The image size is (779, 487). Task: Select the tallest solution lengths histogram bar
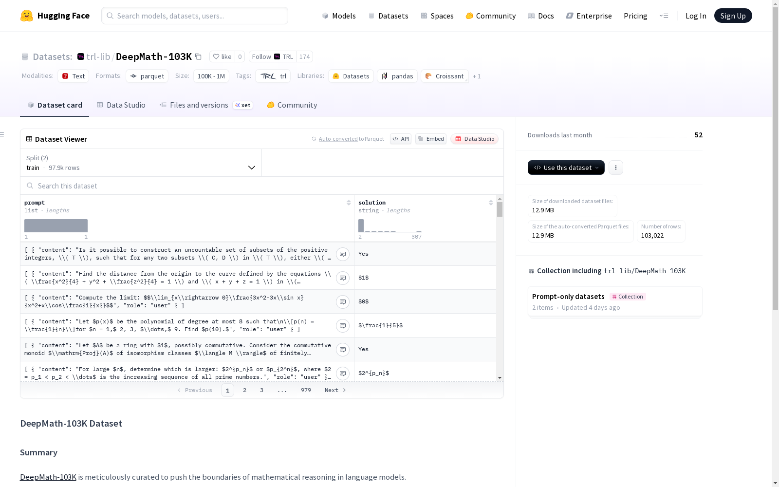[361, 225]
